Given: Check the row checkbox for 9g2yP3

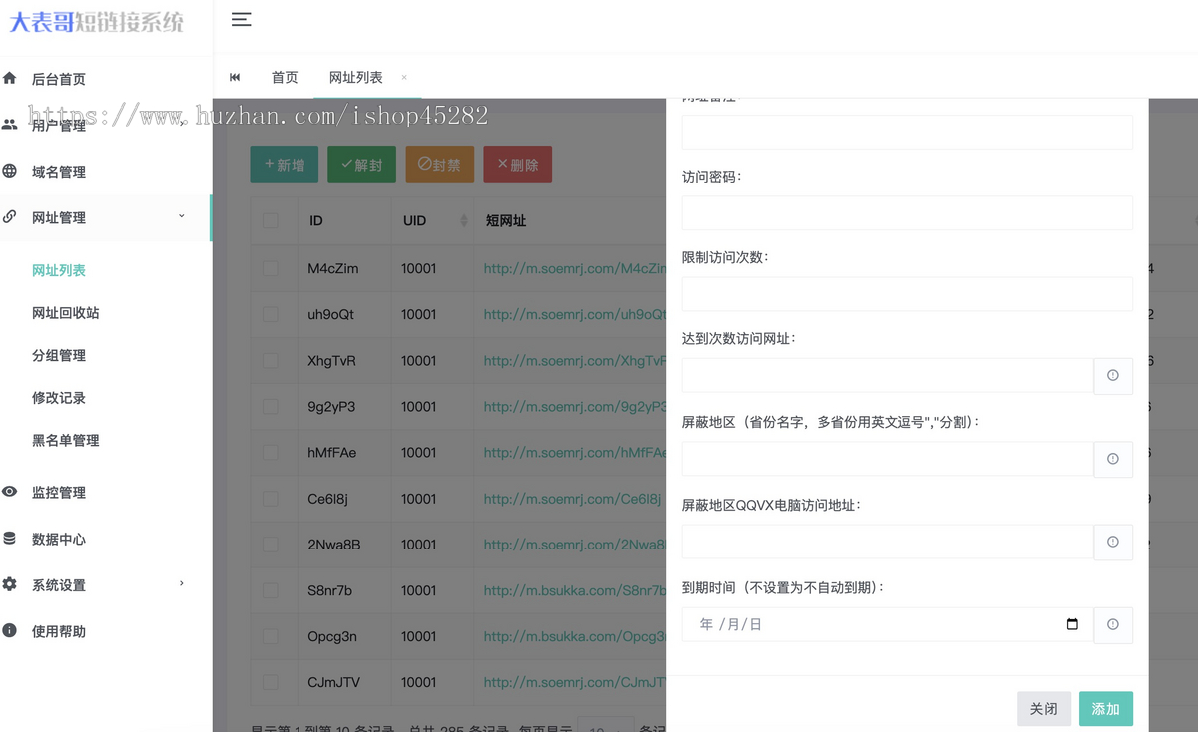Looking at the screenshot, I should pyautogui.click(x=270, y=406).
